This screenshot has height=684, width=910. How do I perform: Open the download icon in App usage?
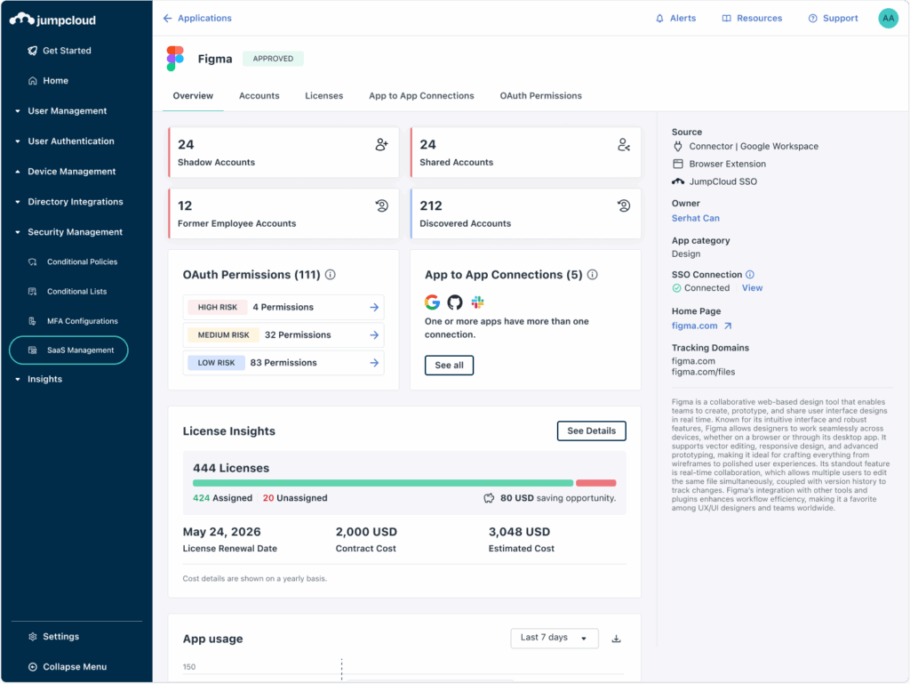[x=617, y=639]
